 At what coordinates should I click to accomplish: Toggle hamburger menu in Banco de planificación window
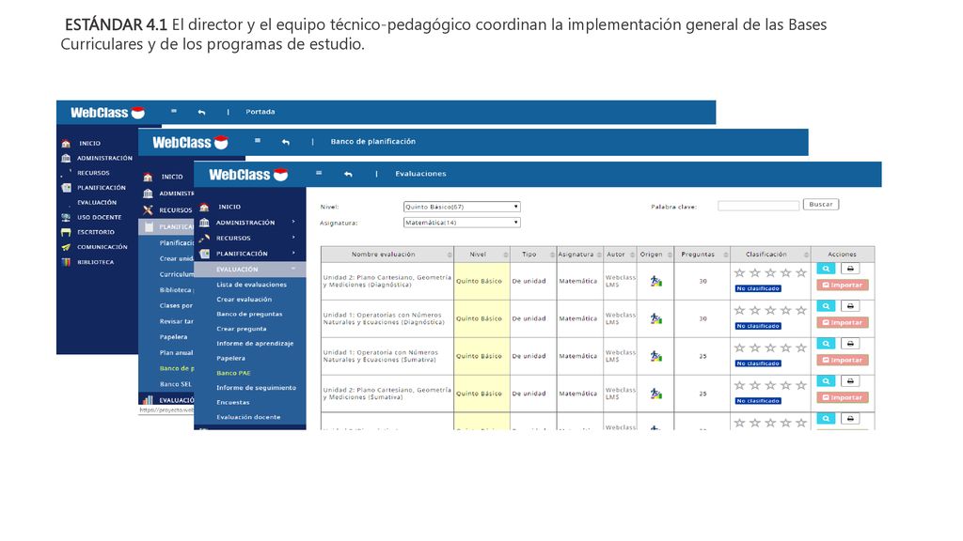coord(258,141)
